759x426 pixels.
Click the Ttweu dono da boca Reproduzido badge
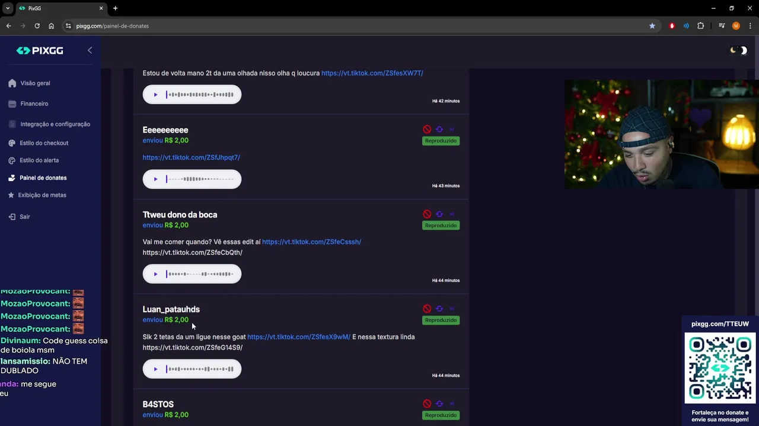pos(441,225)
